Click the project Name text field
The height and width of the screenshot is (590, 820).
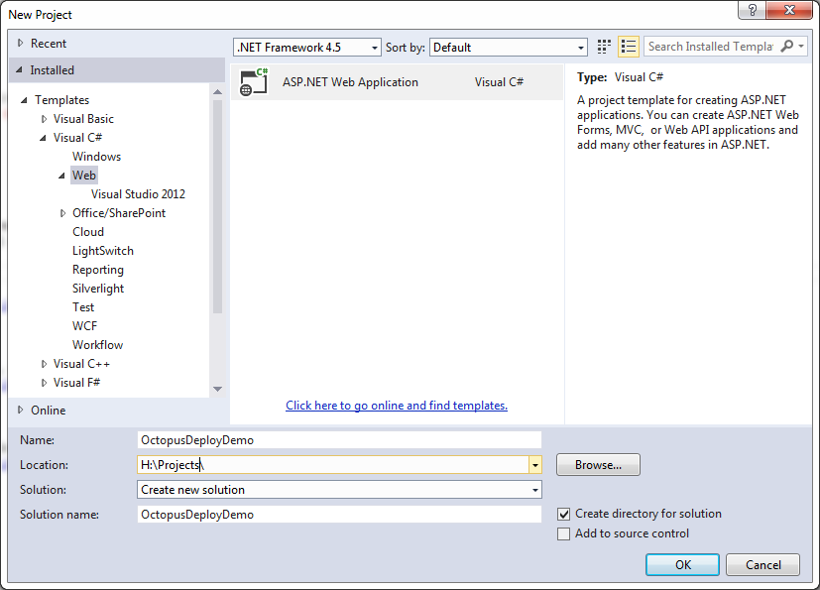[340, 439]
